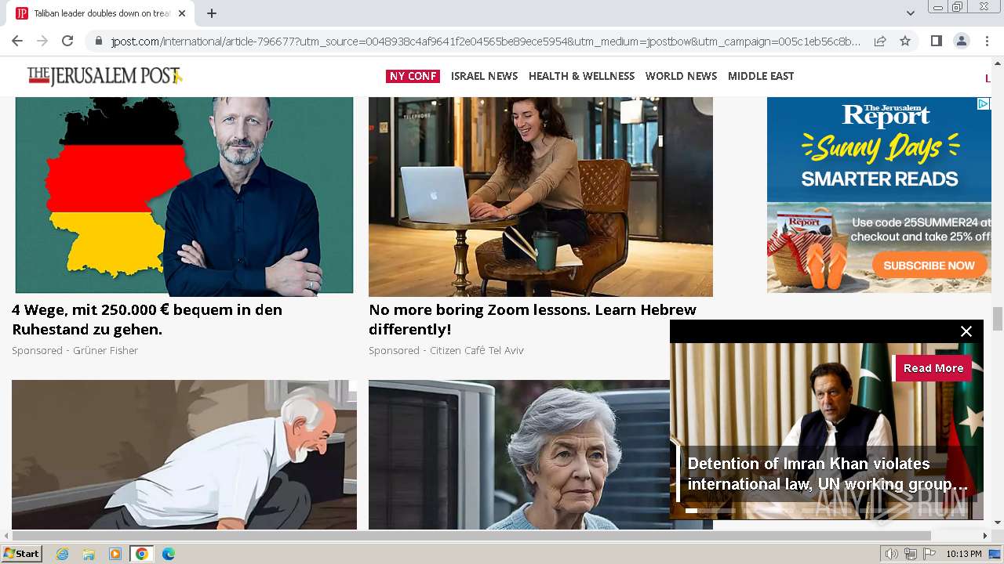Go to HEALTH & WELLNESS section
Viewport: 1004px width, 564px height.
pos(581,76)
